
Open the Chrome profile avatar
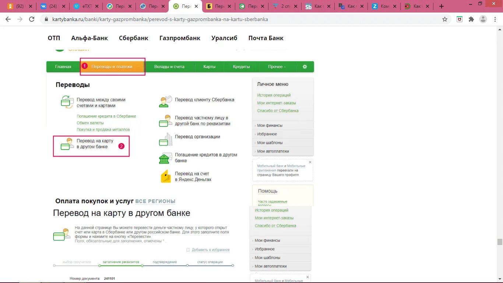point(483,19)
